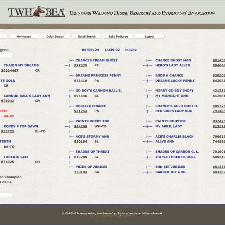Click the WH-TO color code

click(x=100, y=126)
